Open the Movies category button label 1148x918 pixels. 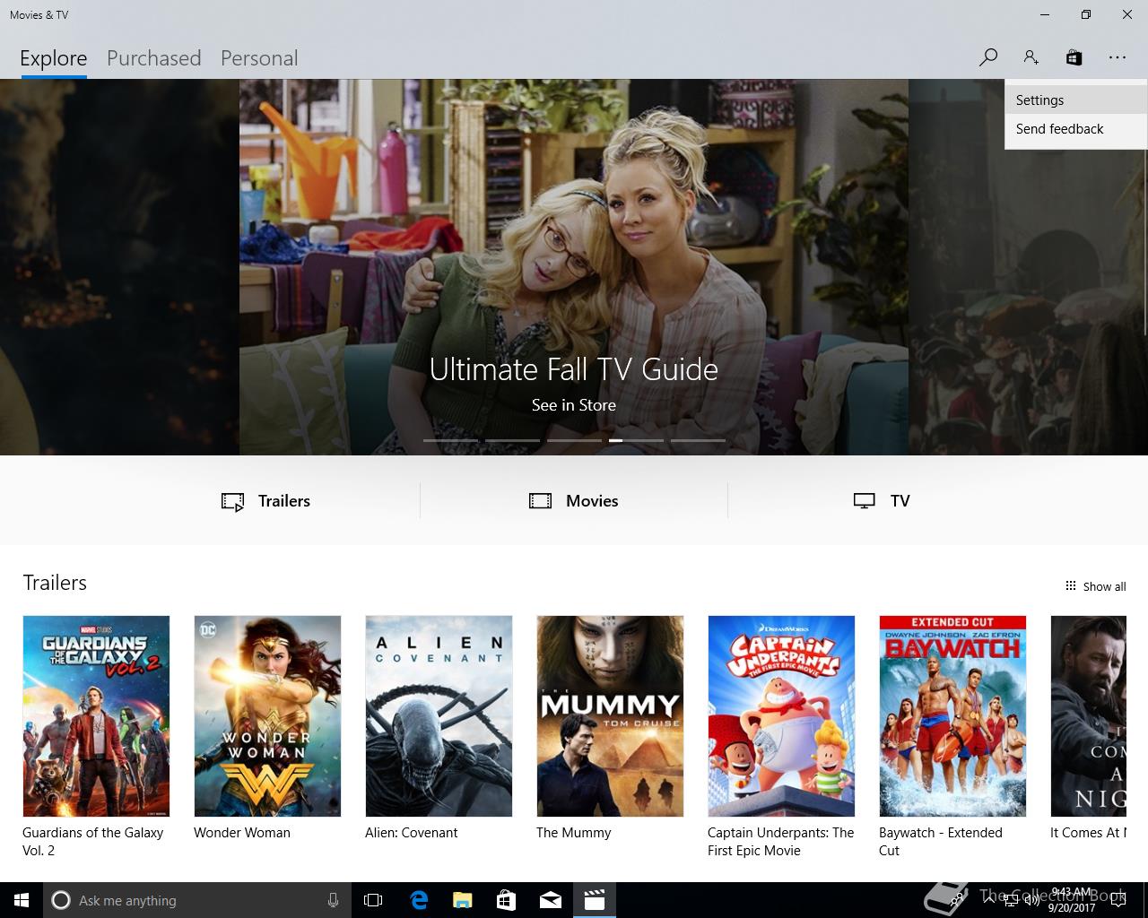592,501
